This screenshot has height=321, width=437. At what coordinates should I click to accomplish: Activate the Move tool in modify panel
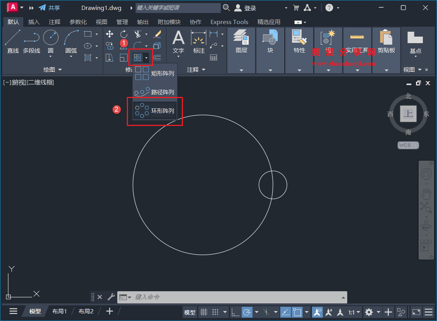pyautogui.click(x=109, y=34)
